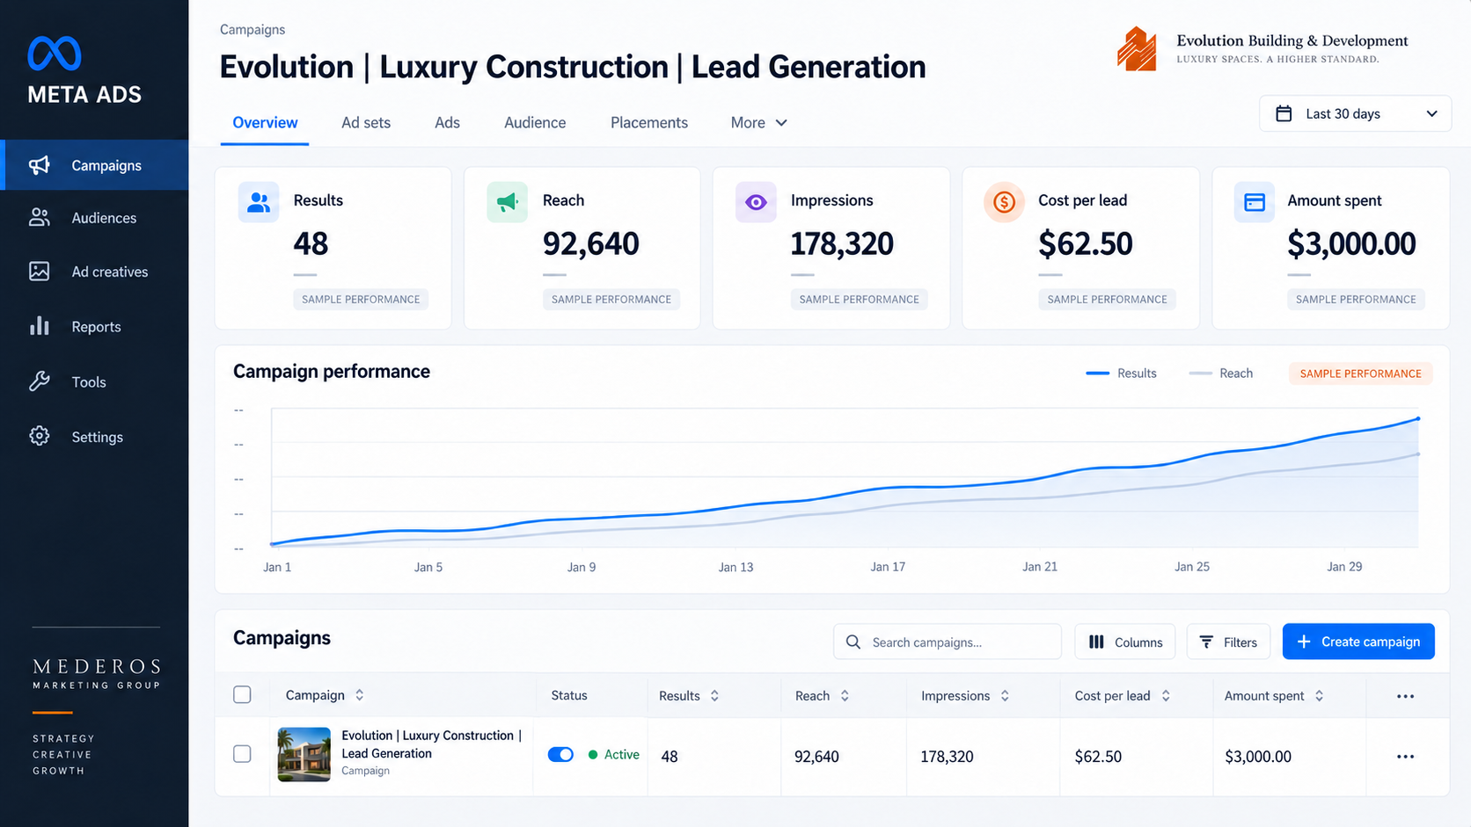Viewport: 1471px width, 827px height.
Task: Click the Jan 17 chart axis label
Action: point(888,567)
